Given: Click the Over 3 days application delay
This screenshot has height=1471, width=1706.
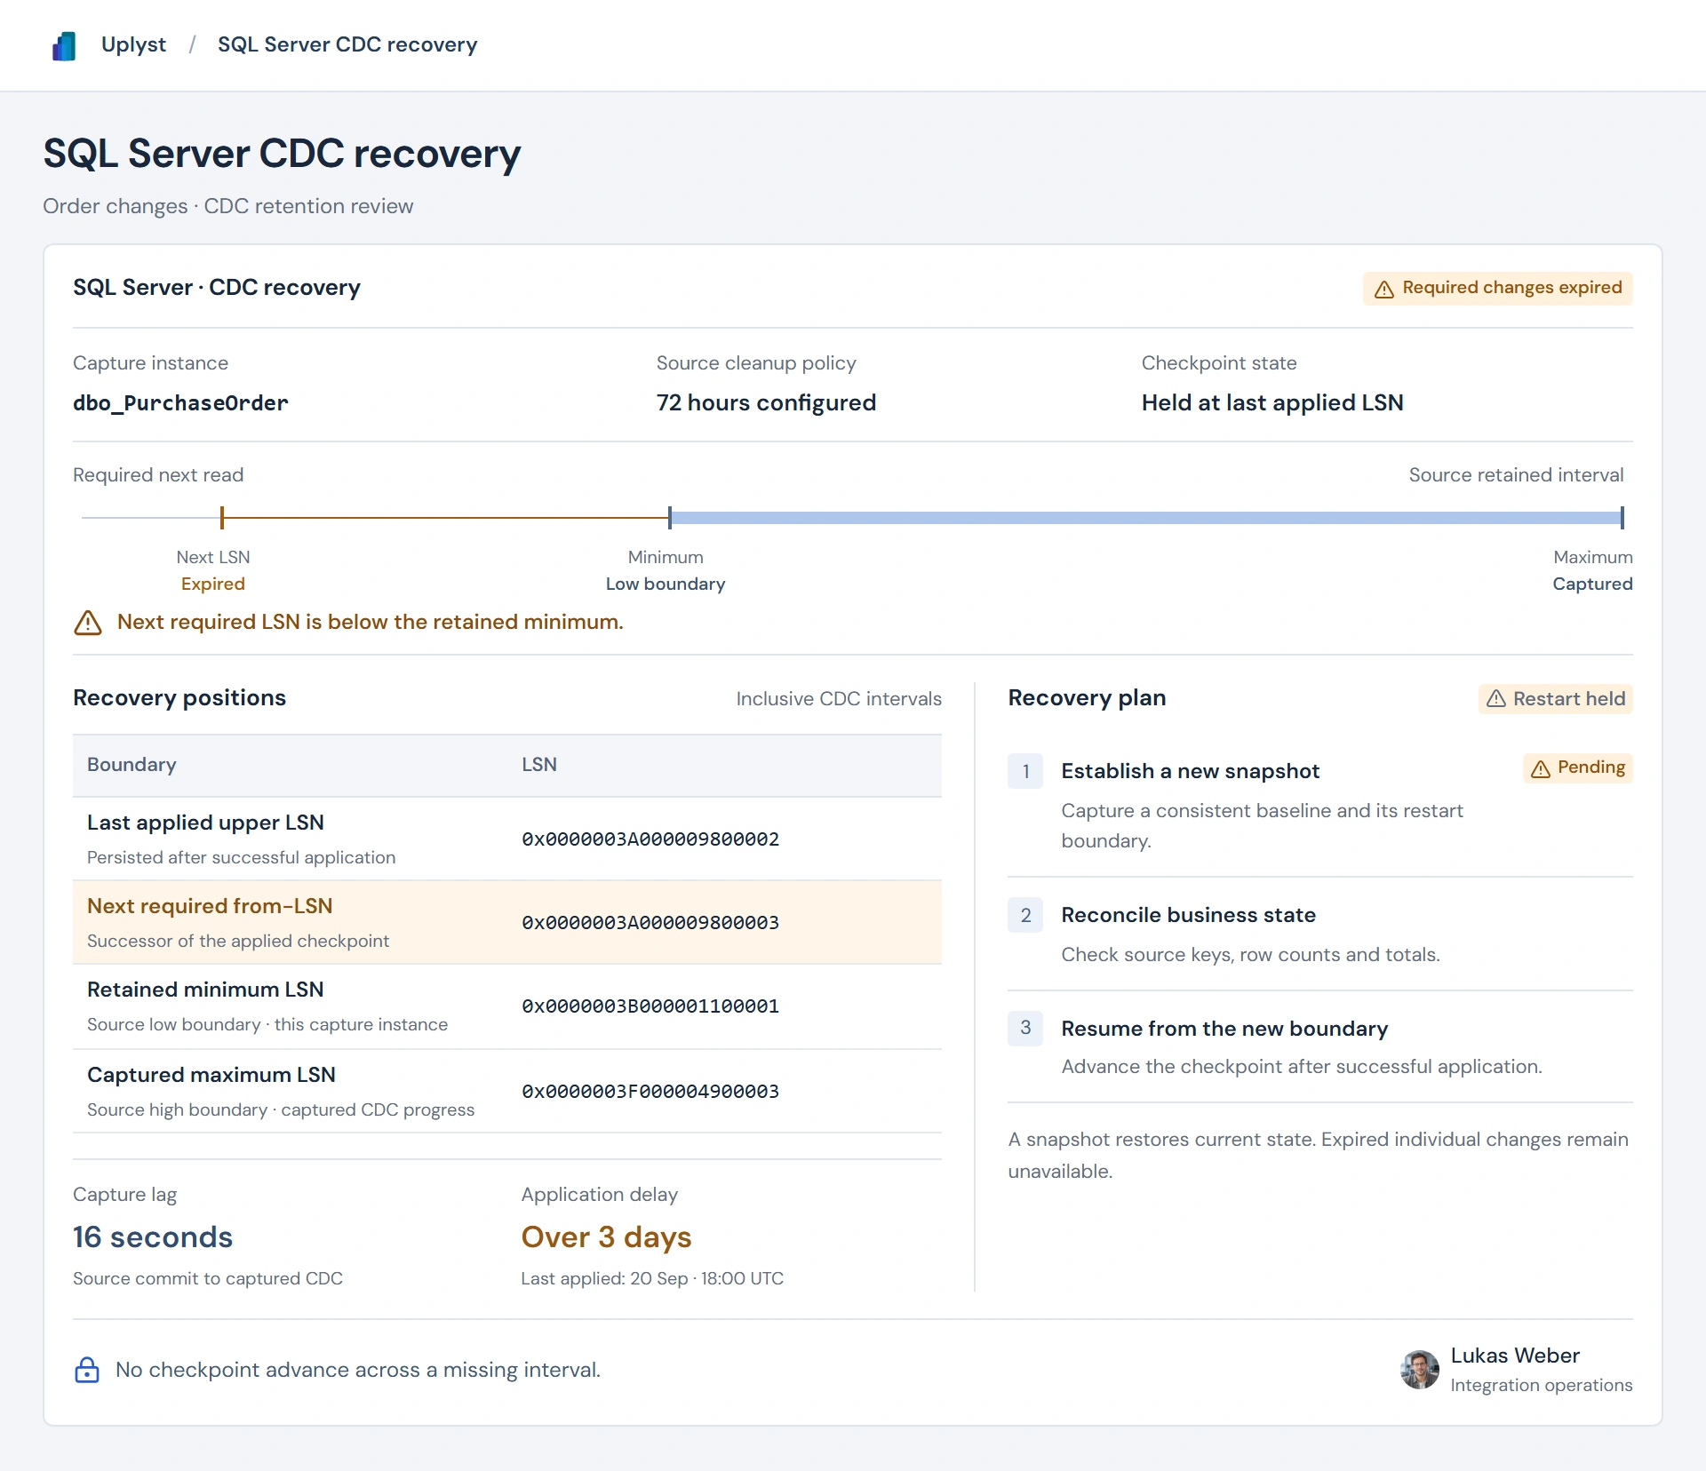Looking at the screenshot, I should pos(606,1237).
